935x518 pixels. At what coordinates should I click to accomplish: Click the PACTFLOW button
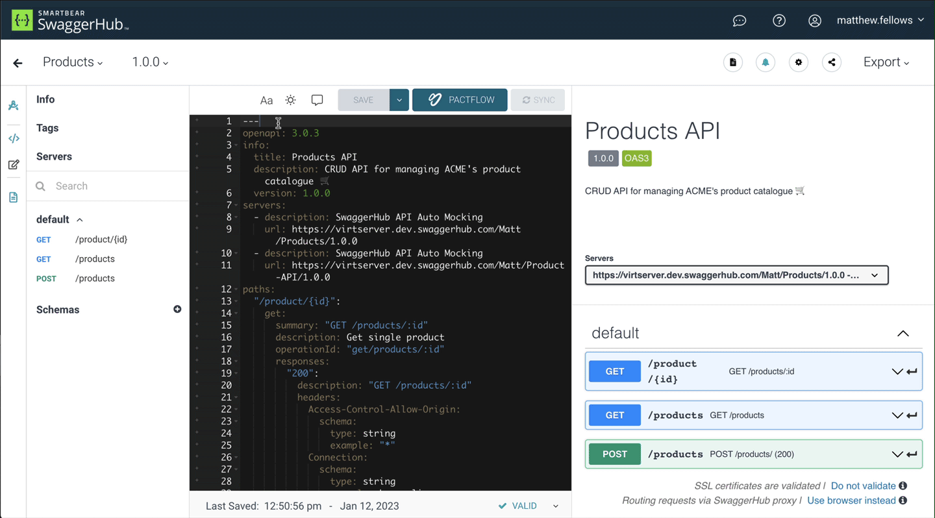460,99
